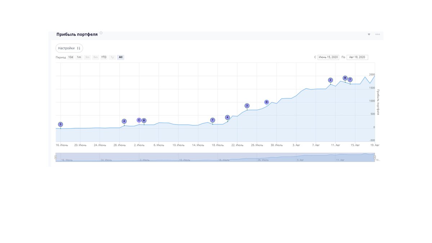Click event marker 4 near 28 Июнь
Viewport: 432px width, 243px height.
(x=124, y=121)
